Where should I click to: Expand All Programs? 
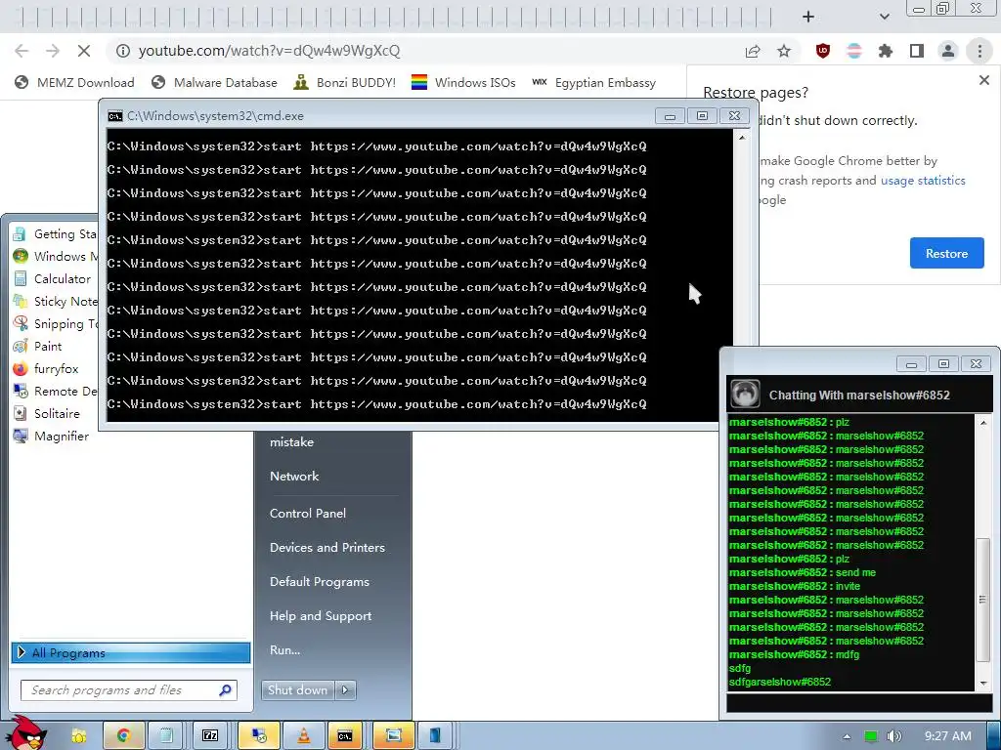click(x=131, y=652)
